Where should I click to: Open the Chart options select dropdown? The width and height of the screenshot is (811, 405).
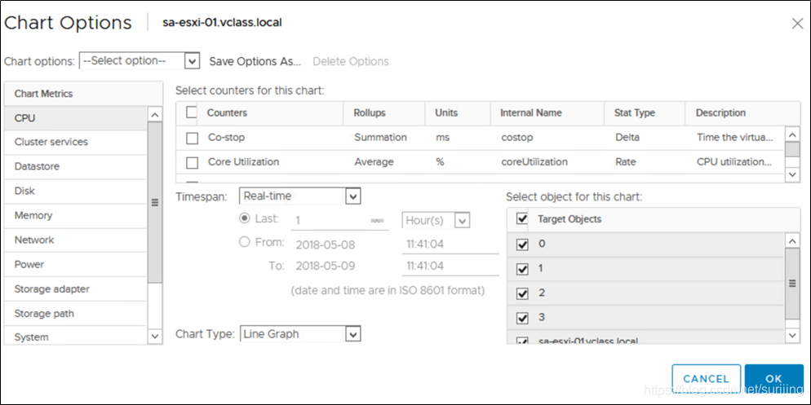pyautogui.click(x=140, y=61)
